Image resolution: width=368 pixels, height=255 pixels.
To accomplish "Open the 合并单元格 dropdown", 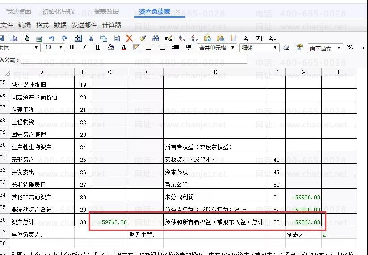I will pyautogui.click(x=217, y=48).
